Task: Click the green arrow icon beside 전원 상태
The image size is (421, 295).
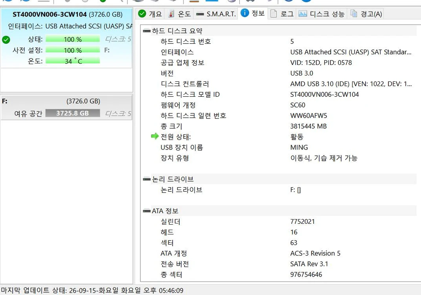Action: 155,136
